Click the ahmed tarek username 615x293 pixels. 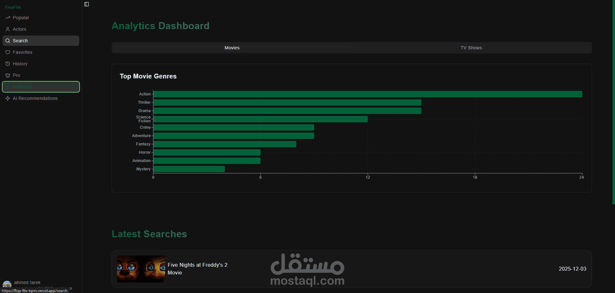coord(27,282)
